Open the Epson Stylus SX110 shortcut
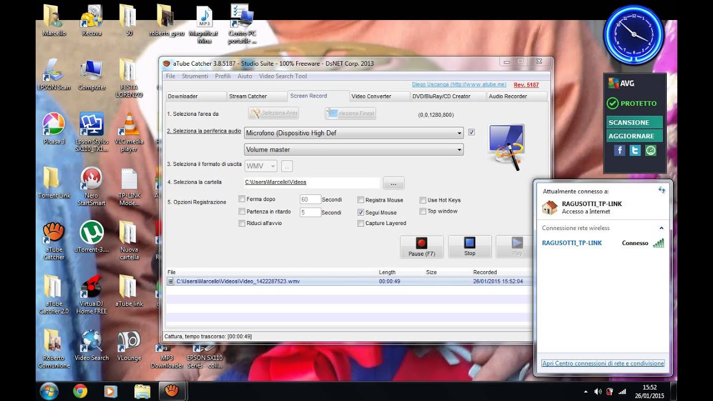 tap(91, 132)
